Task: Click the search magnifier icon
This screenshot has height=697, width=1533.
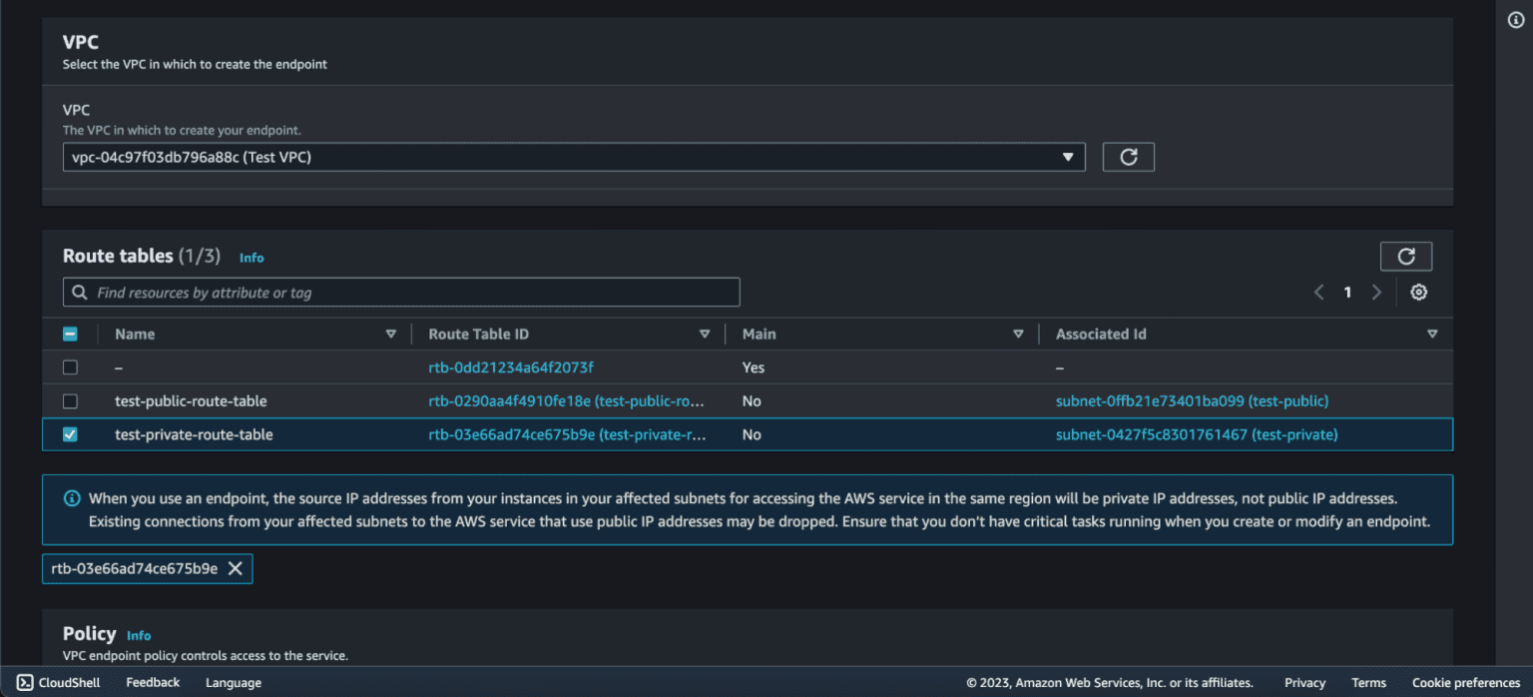Action: point(80,292)
